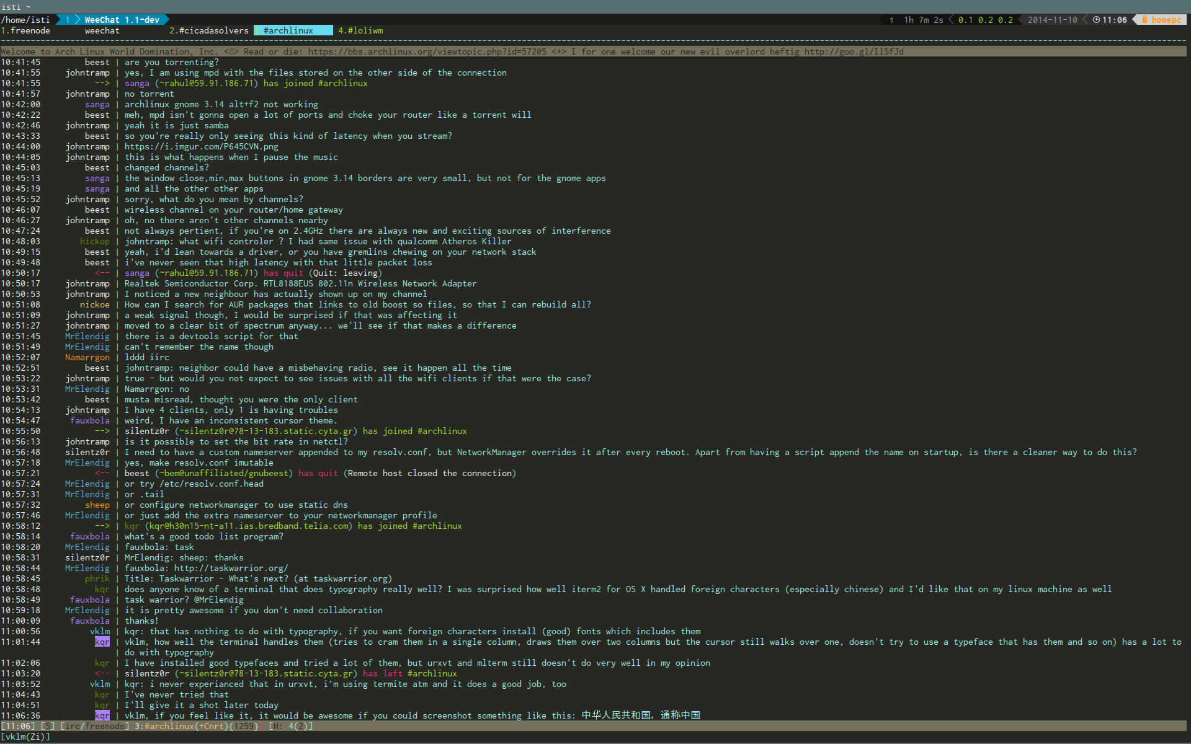The image size is (1191, 744).
Task: Click the 'Realtek Semiconductor Corp.' message
Action: [301, 283]
